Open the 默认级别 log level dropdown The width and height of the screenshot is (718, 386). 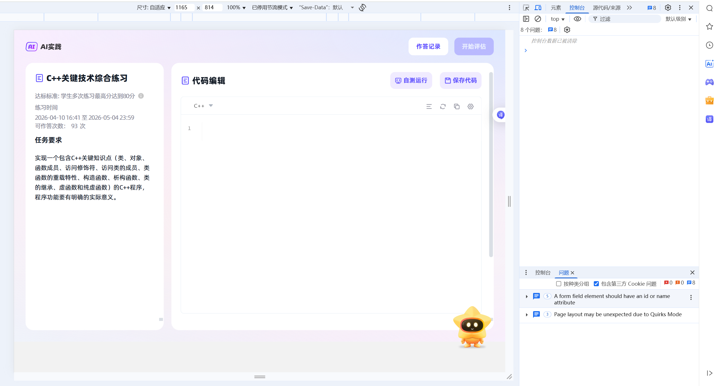(678, 19)
